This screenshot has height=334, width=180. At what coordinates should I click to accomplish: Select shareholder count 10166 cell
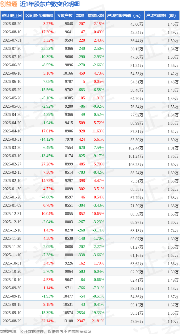68,73
